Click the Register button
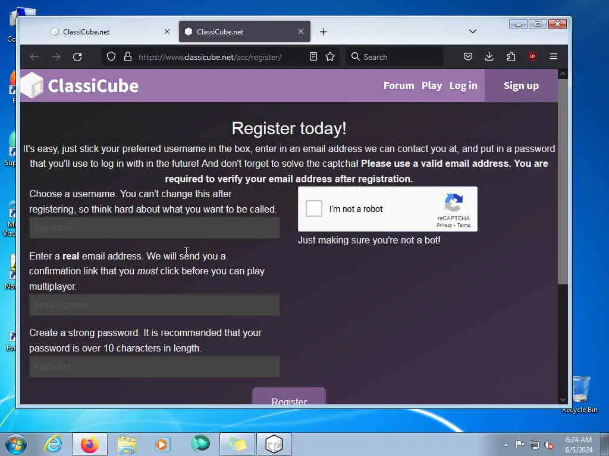This screenshot has height=456, width=609. coord(289,396)
